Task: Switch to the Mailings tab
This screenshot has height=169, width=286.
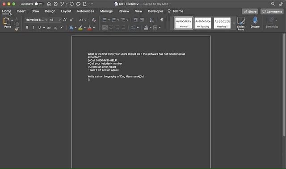Action: click(106, 11)
